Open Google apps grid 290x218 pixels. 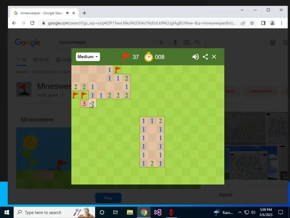coord(285,43)
